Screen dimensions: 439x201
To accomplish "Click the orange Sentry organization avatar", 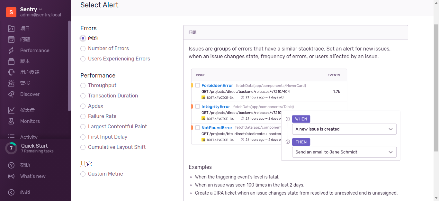I will [x=11, y=12].
